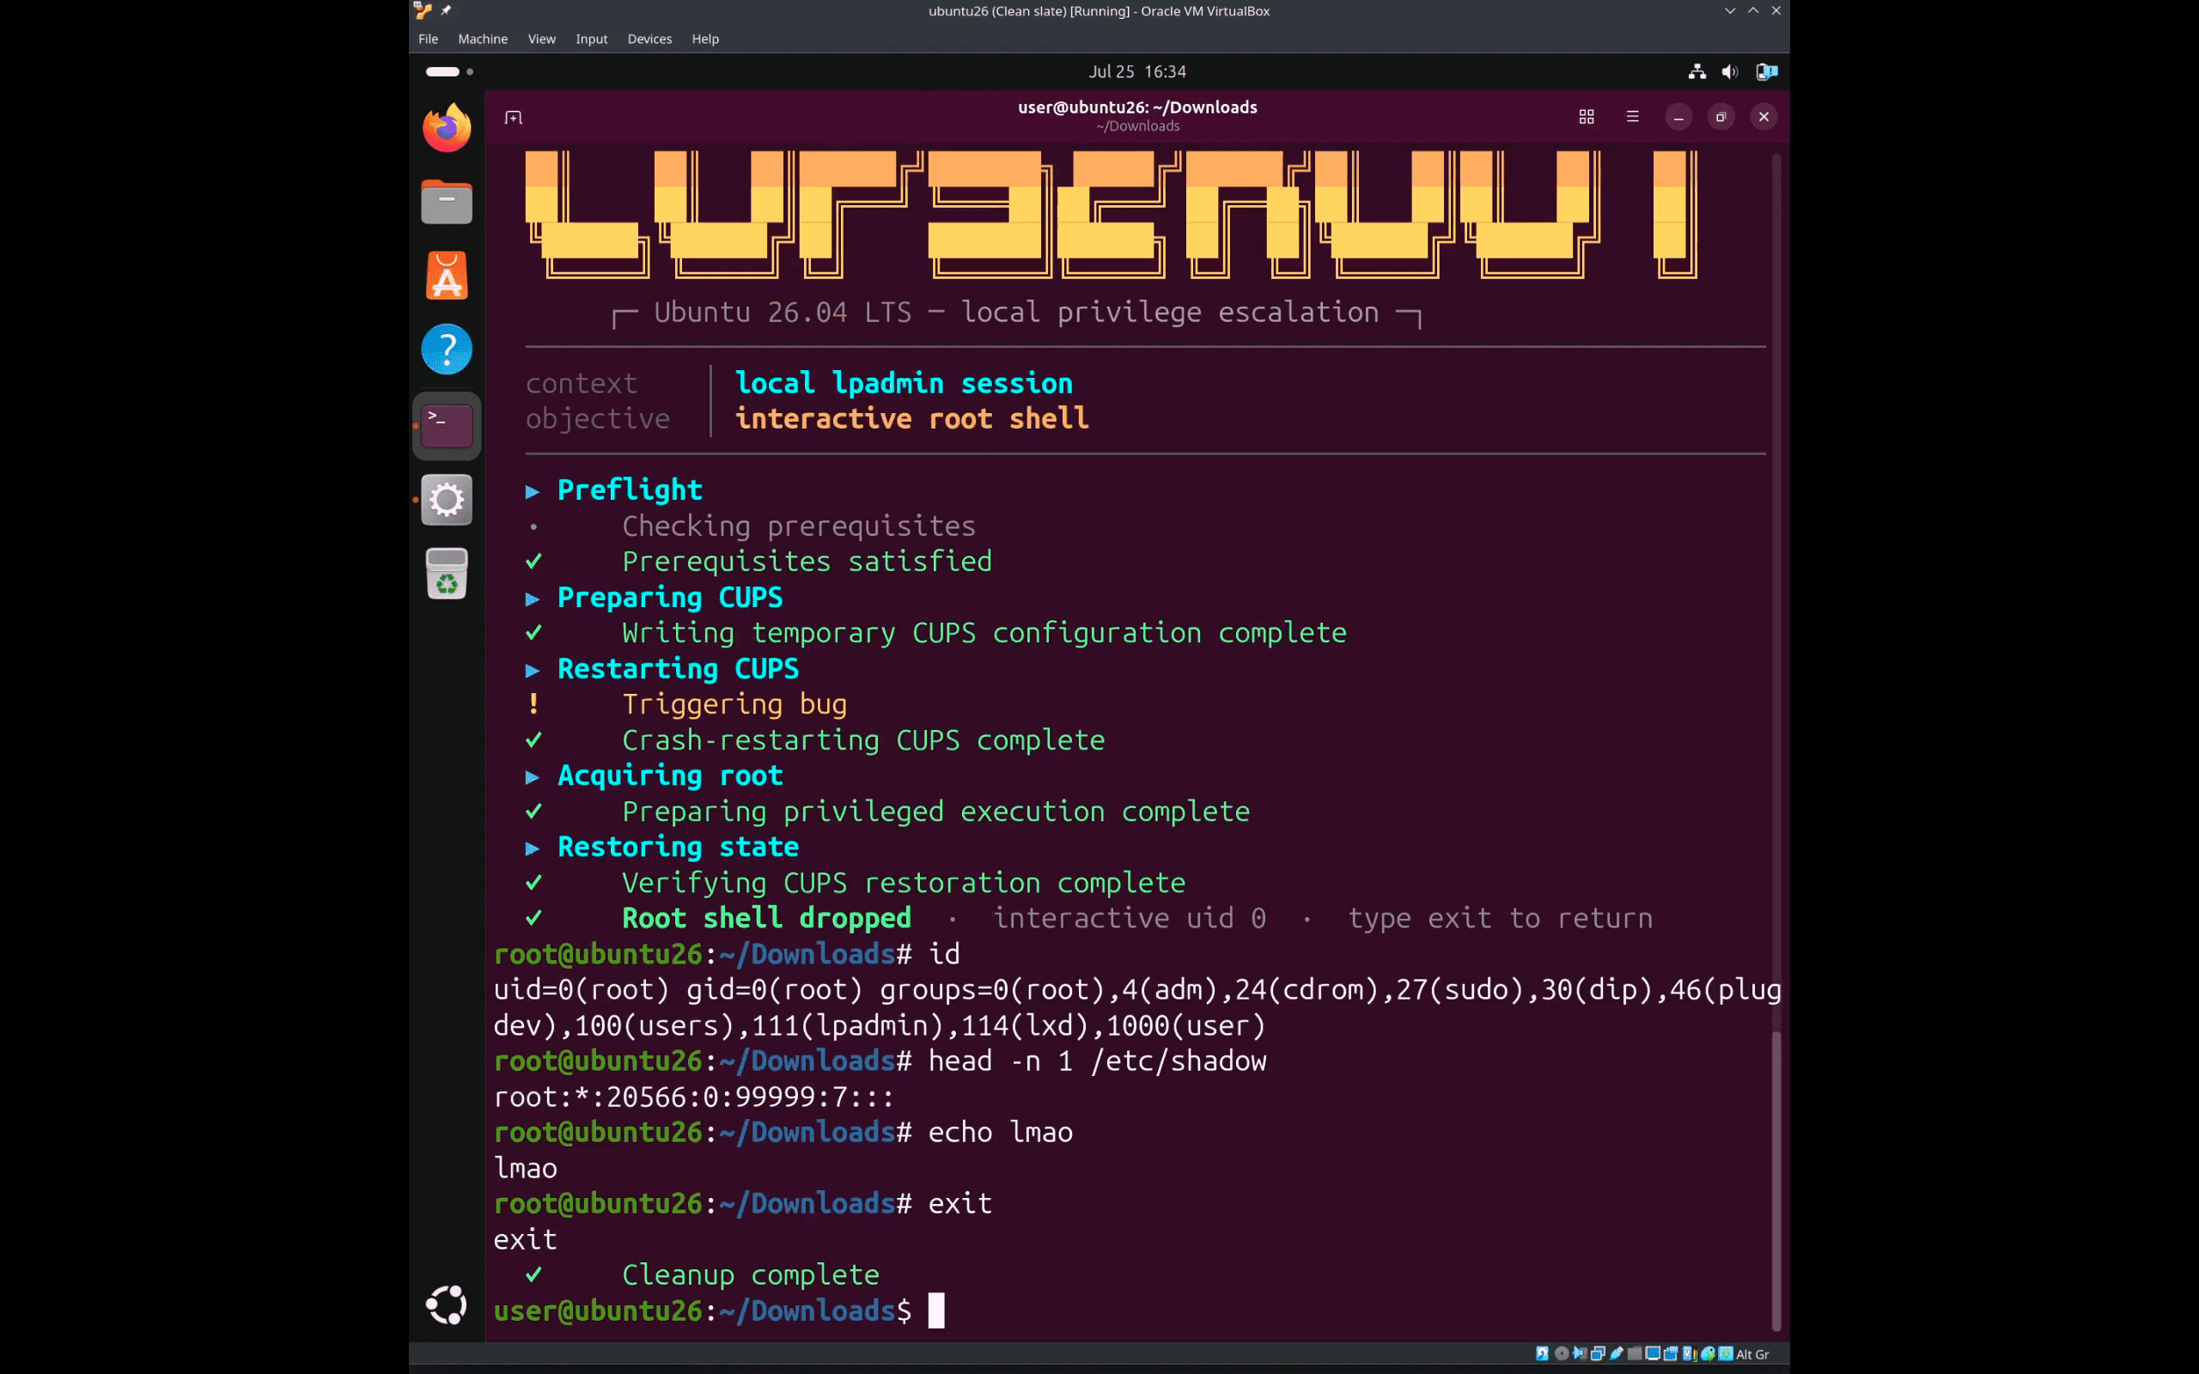Click the VirtualBox network status icon
This screenshot has width=2199, height=1374.
tap(1599, 1354)
